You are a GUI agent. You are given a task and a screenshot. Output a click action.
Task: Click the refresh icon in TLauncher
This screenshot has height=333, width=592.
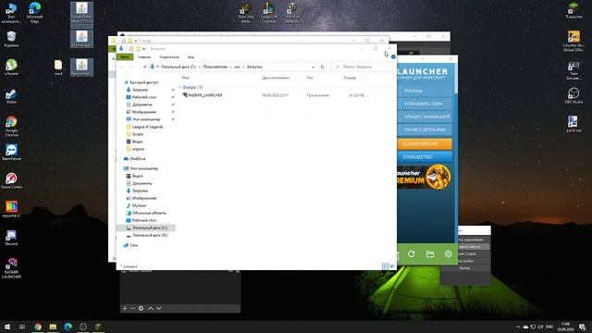pyautogui.click(x=411, y=254)
